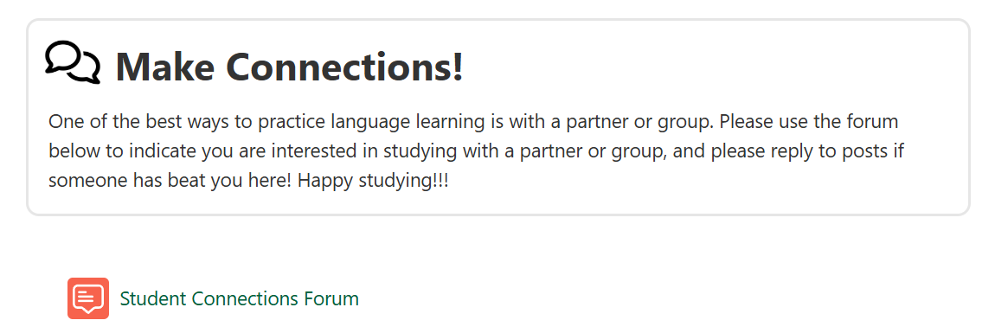
Task: Click the word 'Connections!' in the heading
Action: pos(344,67)
